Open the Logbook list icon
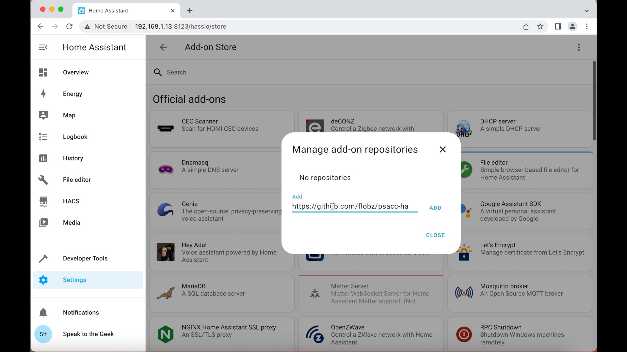This screenshot has width=627, height=352. (43, 137)
